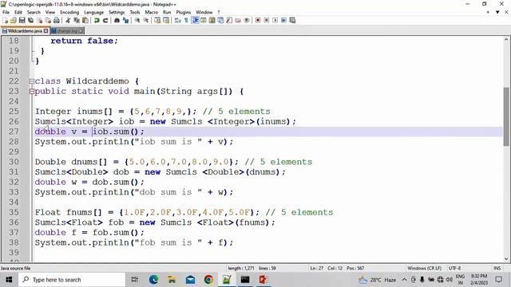Open the Edit menu
This screenshot has height=287, width=511.
18,13
